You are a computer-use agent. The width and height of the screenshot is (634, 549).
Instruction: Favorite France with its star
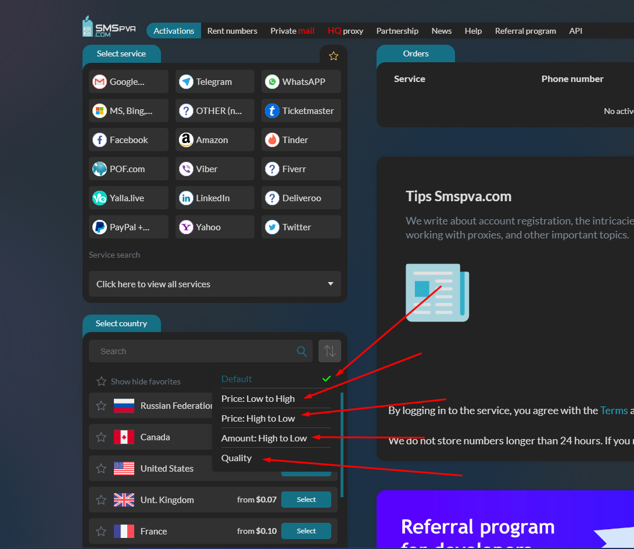pos(101,531)
